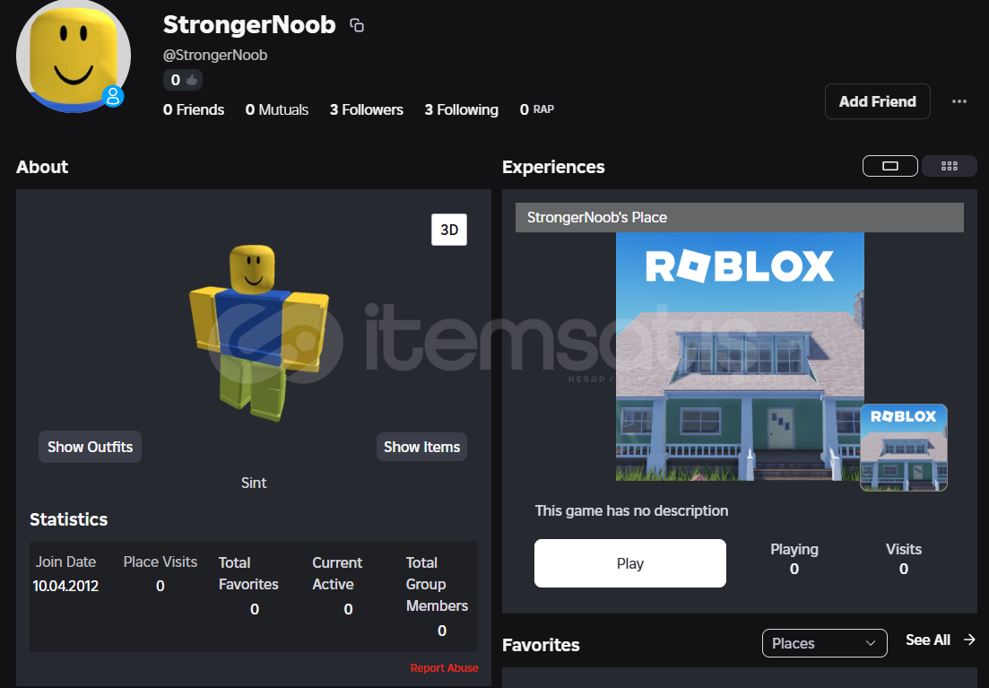Click the Statistics heading
989x688 pixels.
(69, 519)
